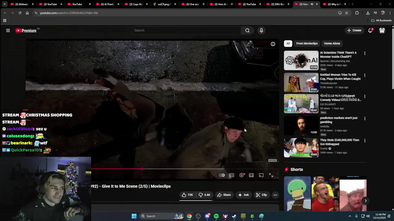Open the Gujarati C.I.D comedy video thumbnail
Viewport: 394px width, 221px height.
click(x=301, y=103)
